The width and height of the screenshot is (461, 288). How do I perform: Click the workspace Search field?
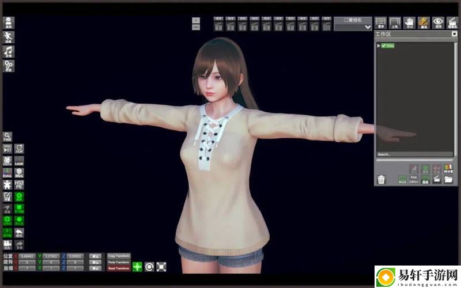coord(414,154)
